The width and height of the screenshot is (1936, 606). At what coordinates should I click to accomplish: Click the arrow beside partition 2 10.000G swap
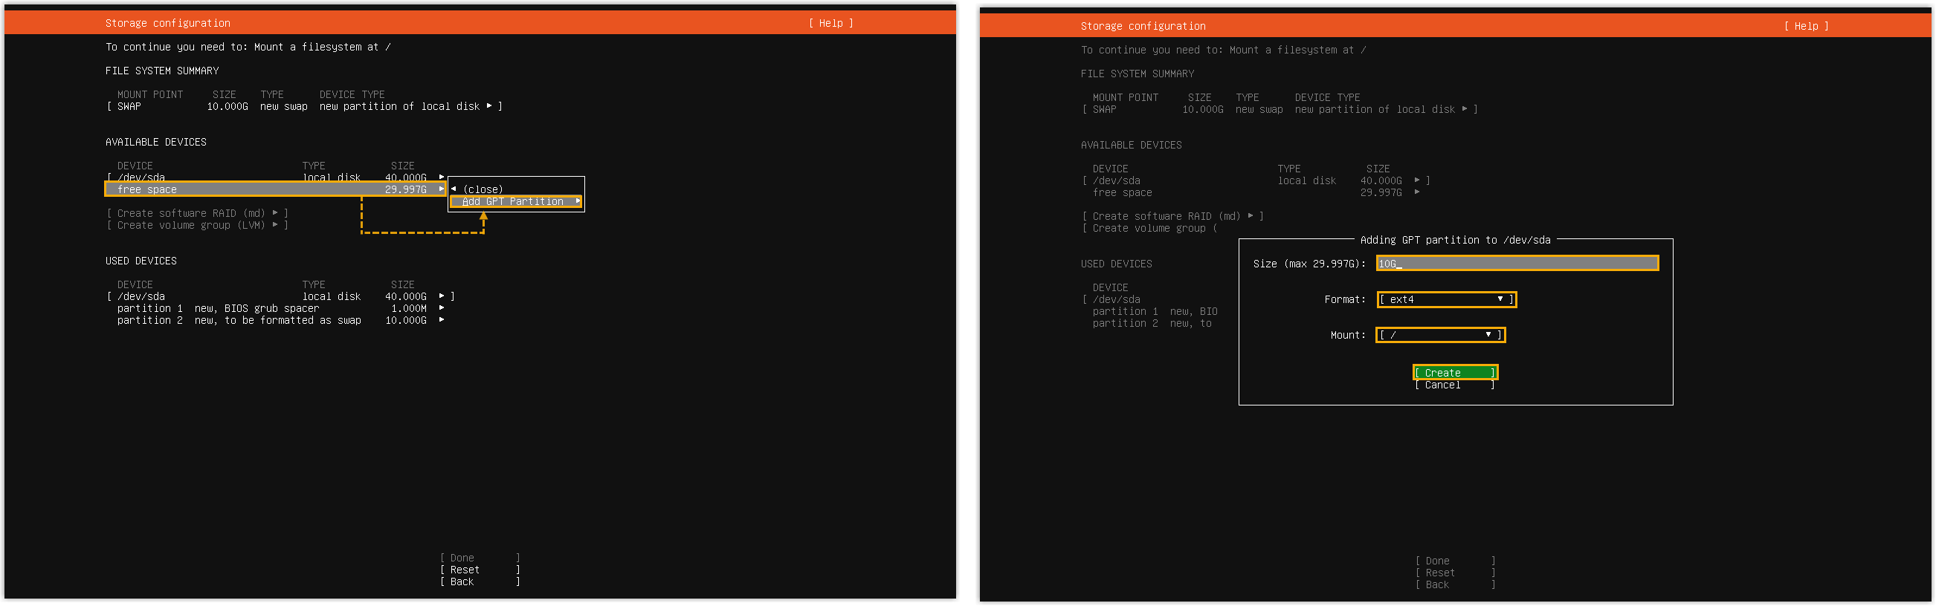tap(441, 320)
